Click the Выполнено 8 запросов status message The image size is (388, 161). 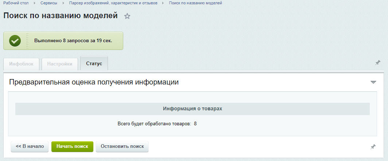(73, 41)
